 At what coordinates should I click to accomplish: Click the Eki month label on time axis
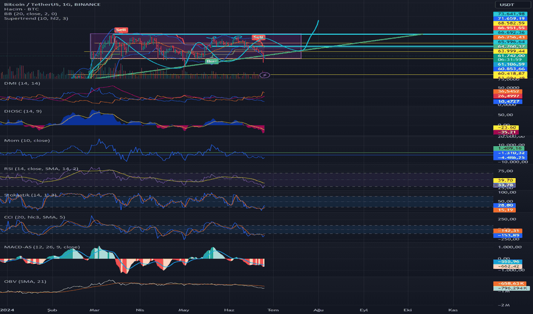click(x=408, y=310)
